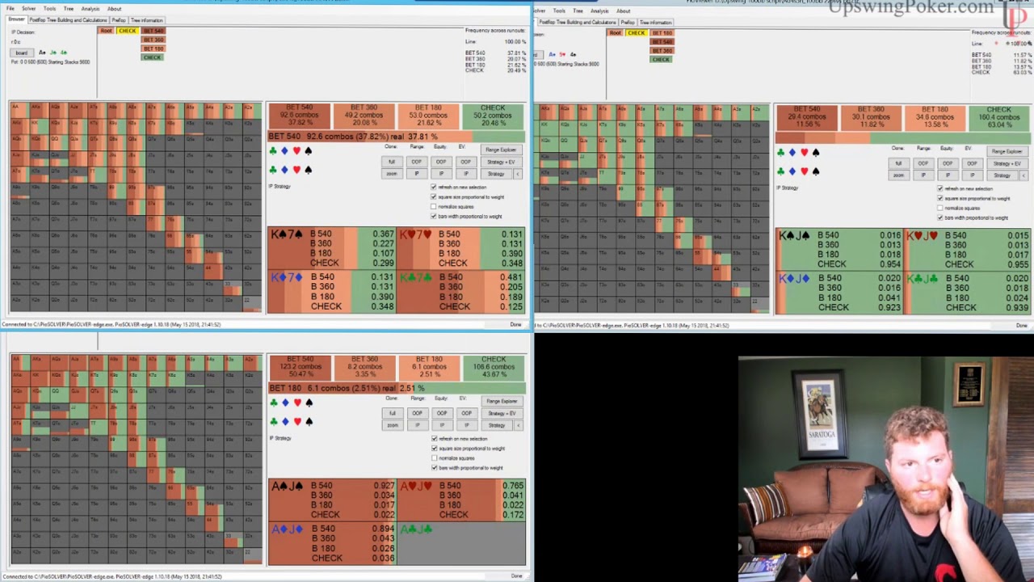Click second-row diamond suit icon, top-left window
The height and width of the screenshot is (582, 1034).
(284, 170)
